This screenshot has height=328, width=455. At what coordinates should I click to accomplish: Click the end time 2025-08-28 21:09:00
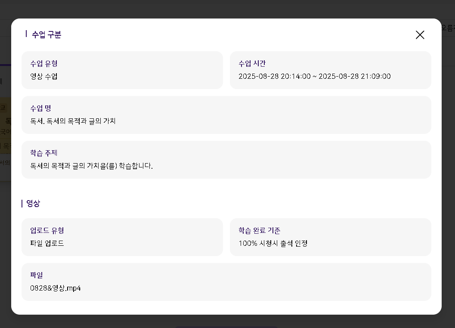pos(354,77)
